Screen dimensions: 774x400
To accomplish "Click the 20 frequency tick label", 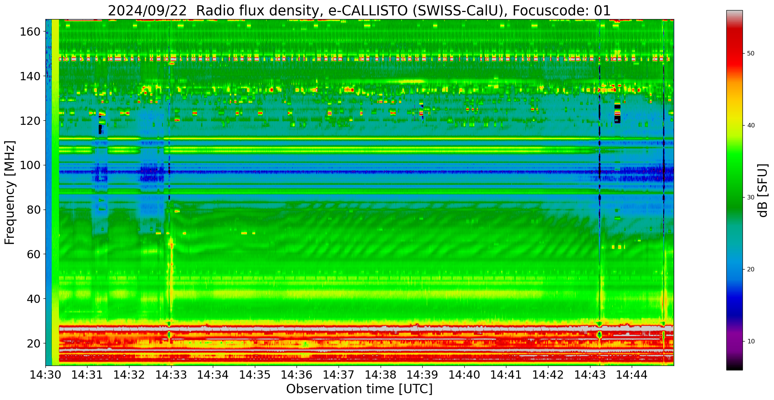I will point(33,343).
